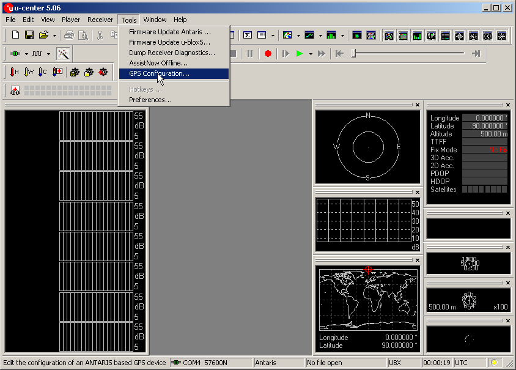
Task: Open Preferences from the Tools menu
Action: tap(174, 100)
